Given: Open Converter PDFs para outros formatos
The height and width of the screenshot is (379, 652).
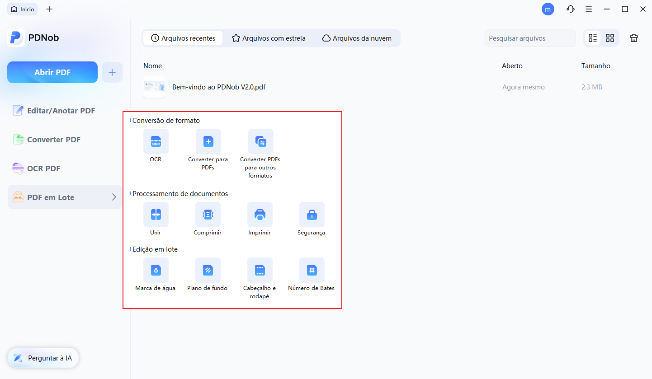Looking at the screenshot, I should (260, 141).
